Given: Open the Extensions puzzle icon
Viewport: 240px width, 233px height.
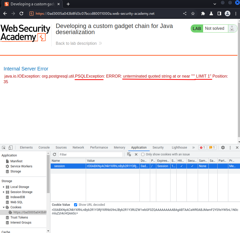Looking at the screenshot, I should (203, 14).
